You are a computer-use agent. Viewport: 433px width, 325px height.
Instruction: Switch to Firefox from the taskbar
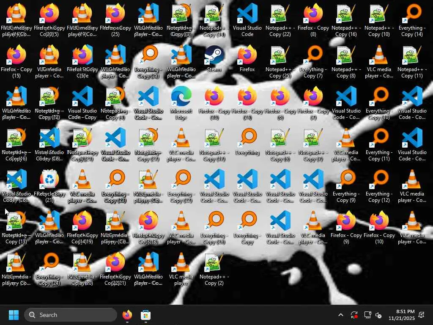pyautogui.click(x=127, y=315)
